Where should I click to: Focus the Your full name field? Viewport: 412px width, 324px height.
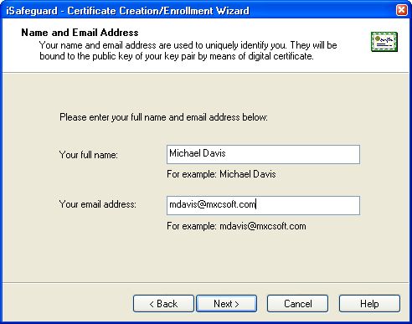point(263,154)
